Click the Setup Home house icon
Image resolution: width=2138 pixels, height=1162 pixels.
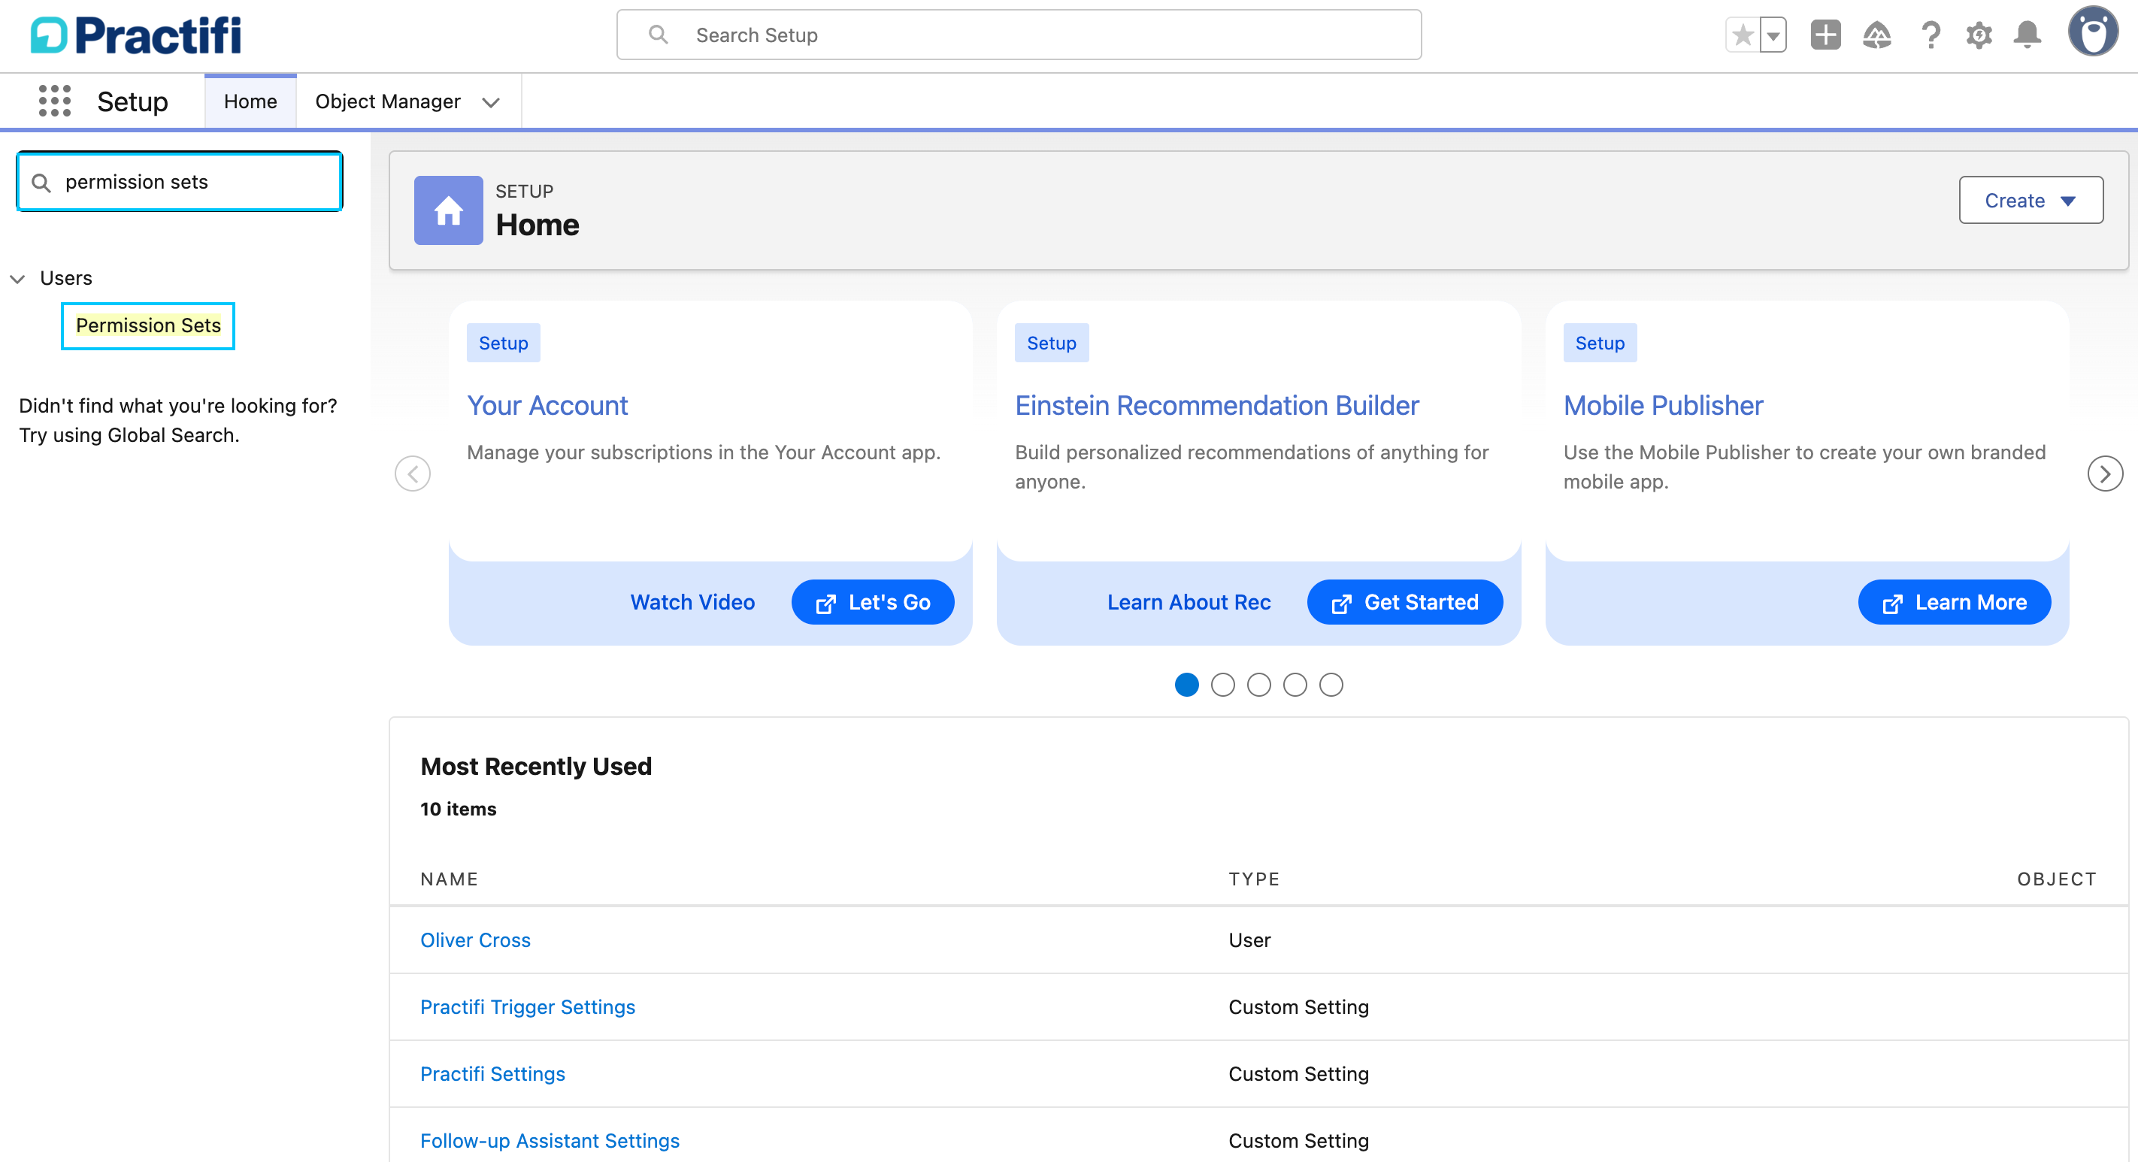point(448,210)
